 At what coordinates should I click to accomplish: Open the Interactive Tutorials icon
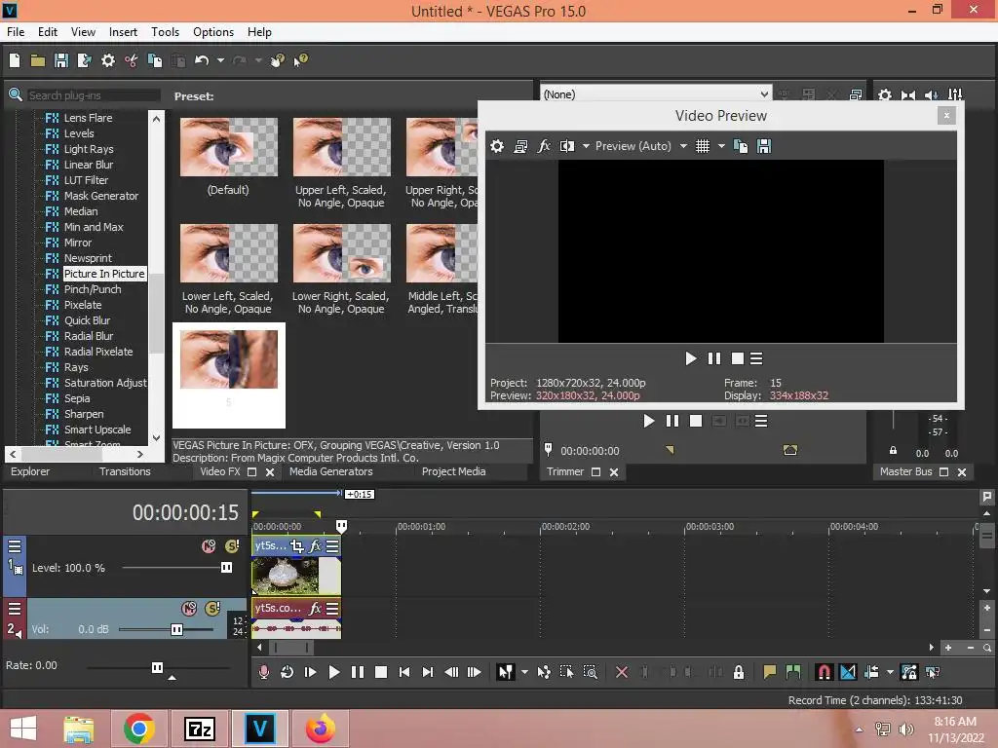[277, 60]
